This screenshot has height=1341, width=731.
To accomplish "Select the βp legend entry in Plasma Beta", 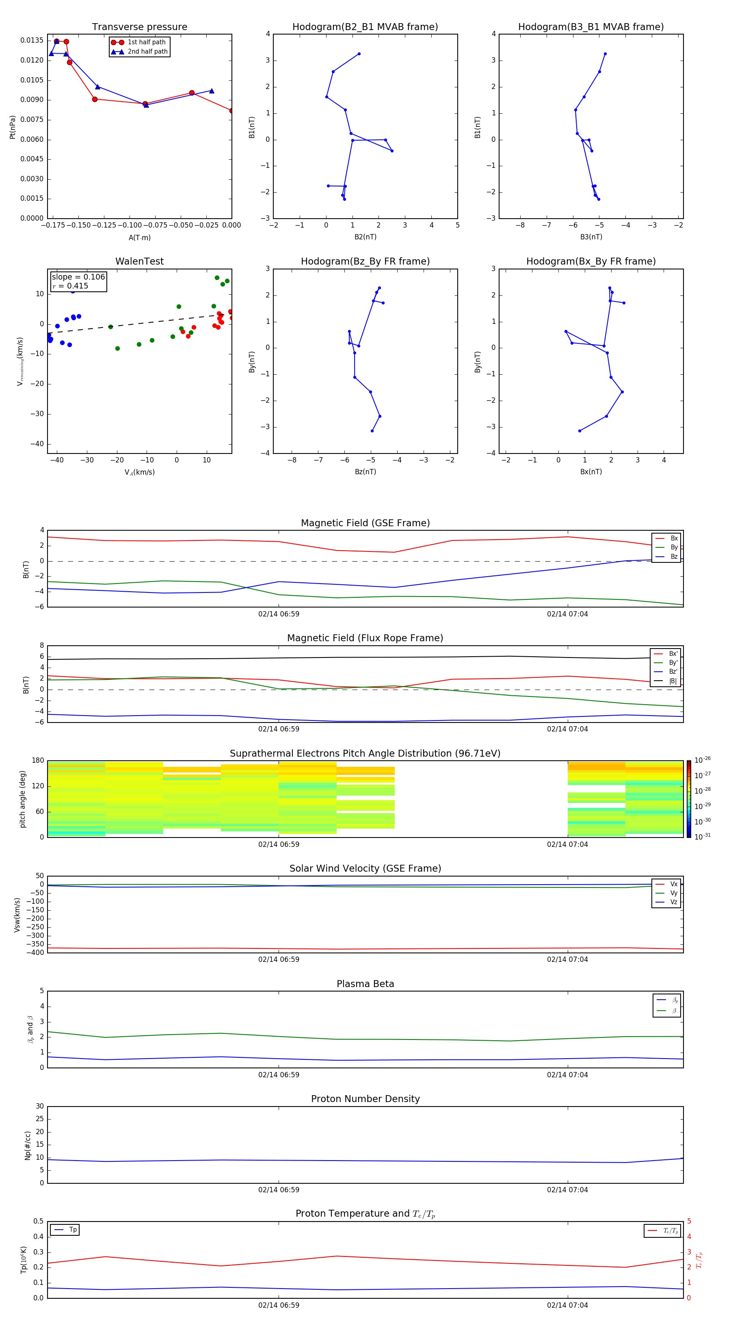I will click(667, 1000).
